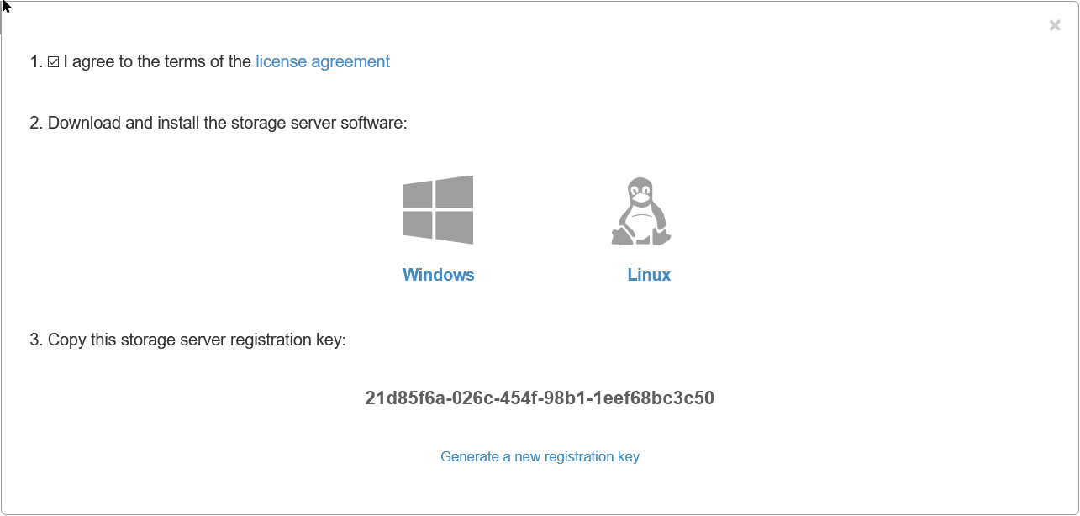1080x516 pixels.
Task: Click the Windows logo download icon
Action: click(x=438, y=210)
